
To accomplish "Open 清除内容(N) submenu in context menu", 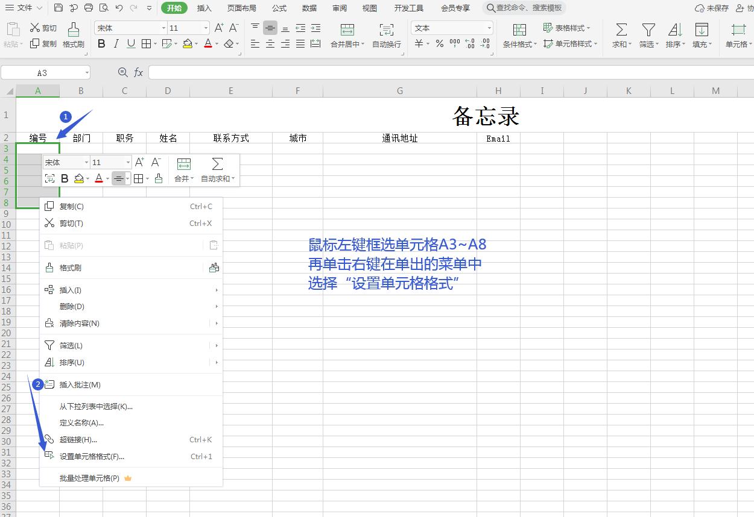I will (131, 323).
